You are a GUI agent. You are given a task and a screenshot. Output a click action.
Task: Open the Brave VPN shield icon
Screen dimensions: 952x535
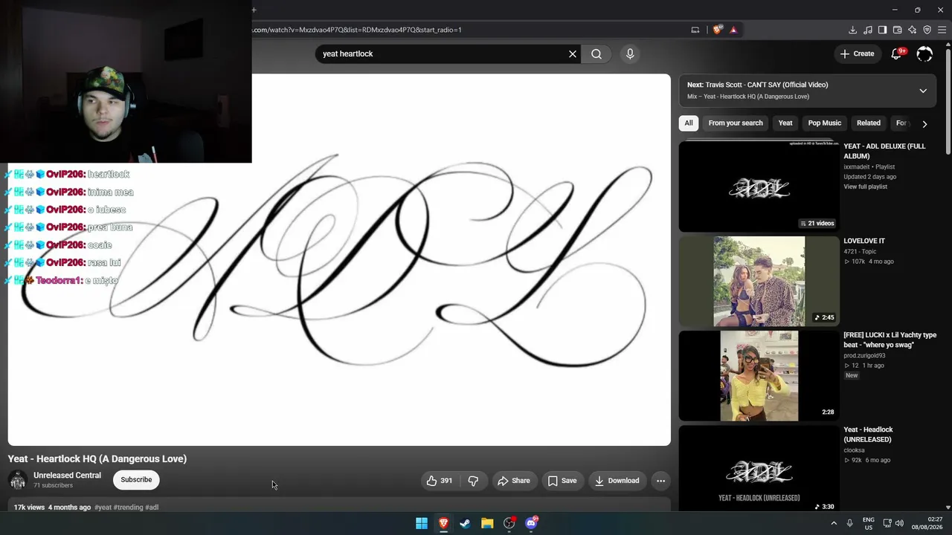click(x=927, y=30)
